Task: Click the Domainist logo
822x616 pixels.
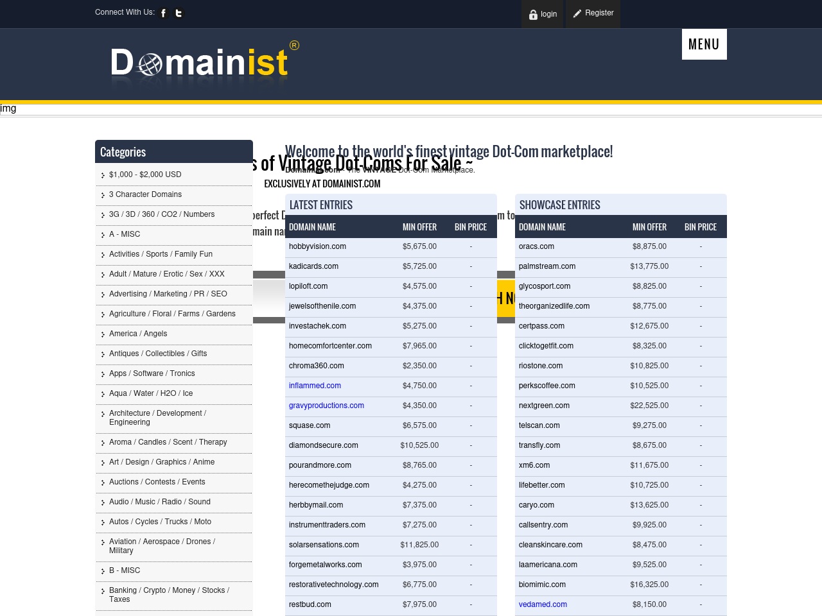Action: (x=204, y=64)
